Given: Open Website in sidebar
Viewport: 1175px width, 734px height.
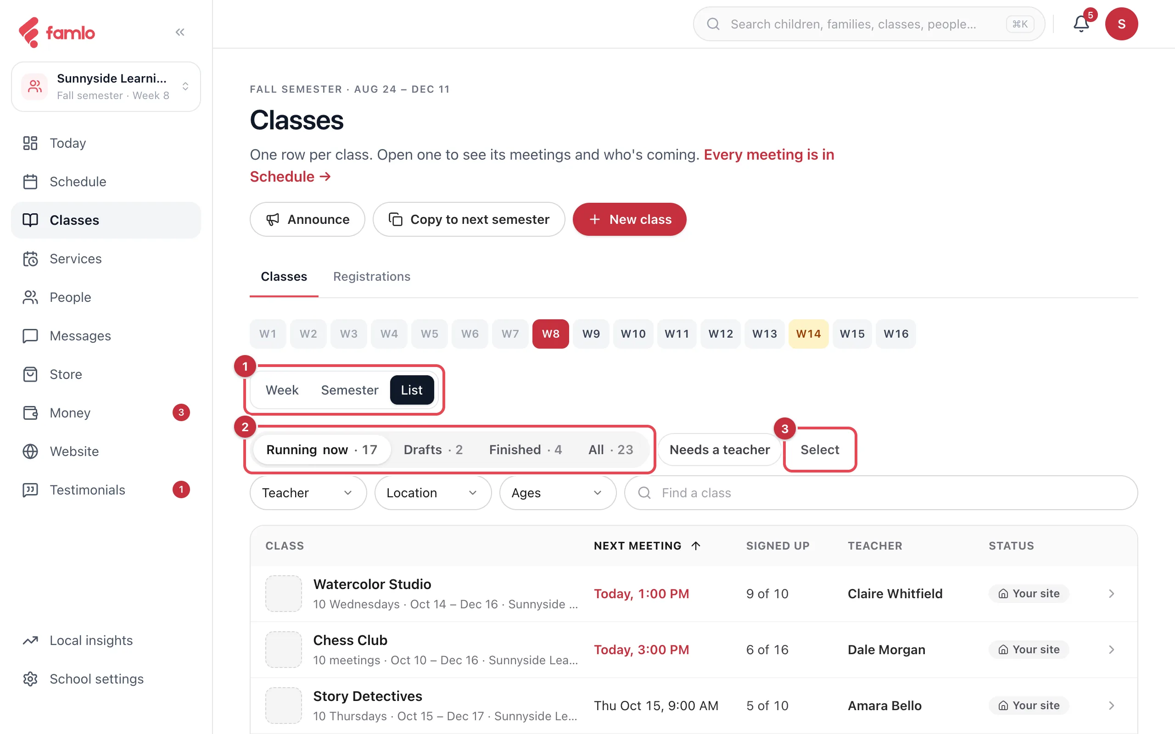Looking at the screenshot, I should pos(106,451).
